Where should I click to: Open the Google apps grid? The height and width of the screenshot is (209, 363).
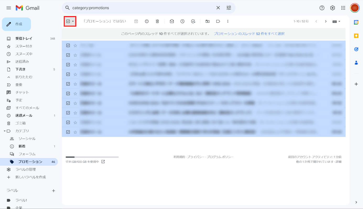[343, 8]
